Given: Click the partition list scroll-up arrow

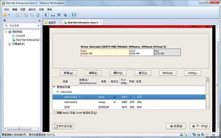Looking at the screenshot, I should 207,79.
